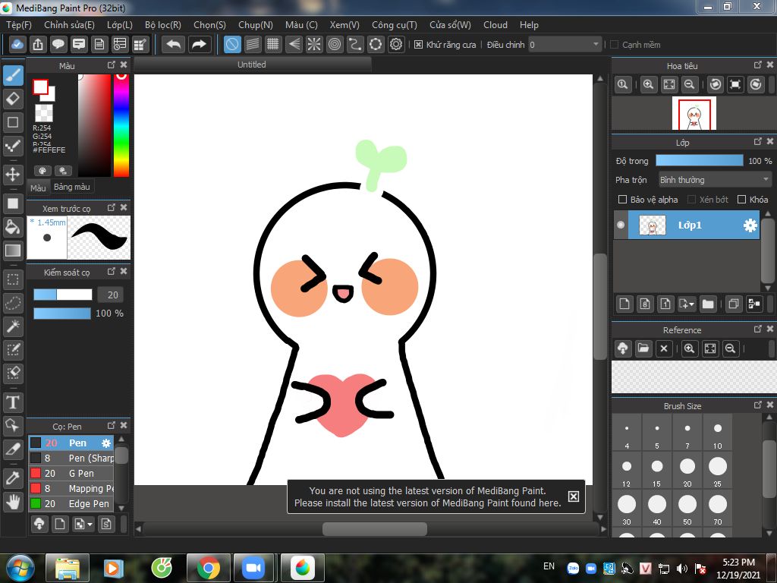Turn off snap with the circle-slash icon
The image size is (777, 583).
click(x=232, y=45)
